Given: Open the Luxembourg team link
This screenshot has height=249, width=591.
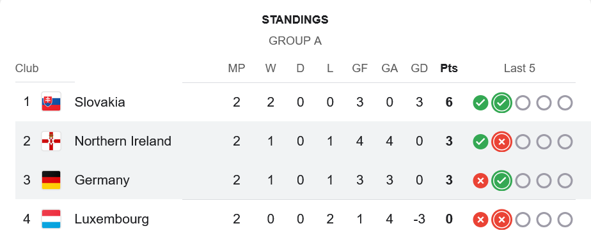Looking at the screenshot, I should click(x=112, y=219).
